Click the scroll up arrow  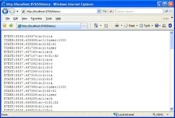[x=171, y=33]
